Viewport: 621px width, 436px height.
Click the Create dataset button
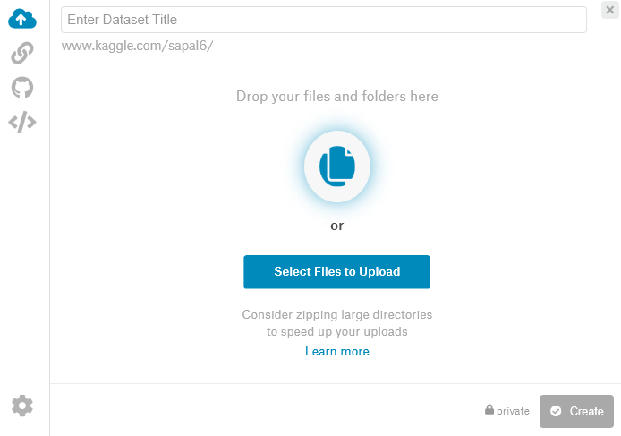click(576, 411)
